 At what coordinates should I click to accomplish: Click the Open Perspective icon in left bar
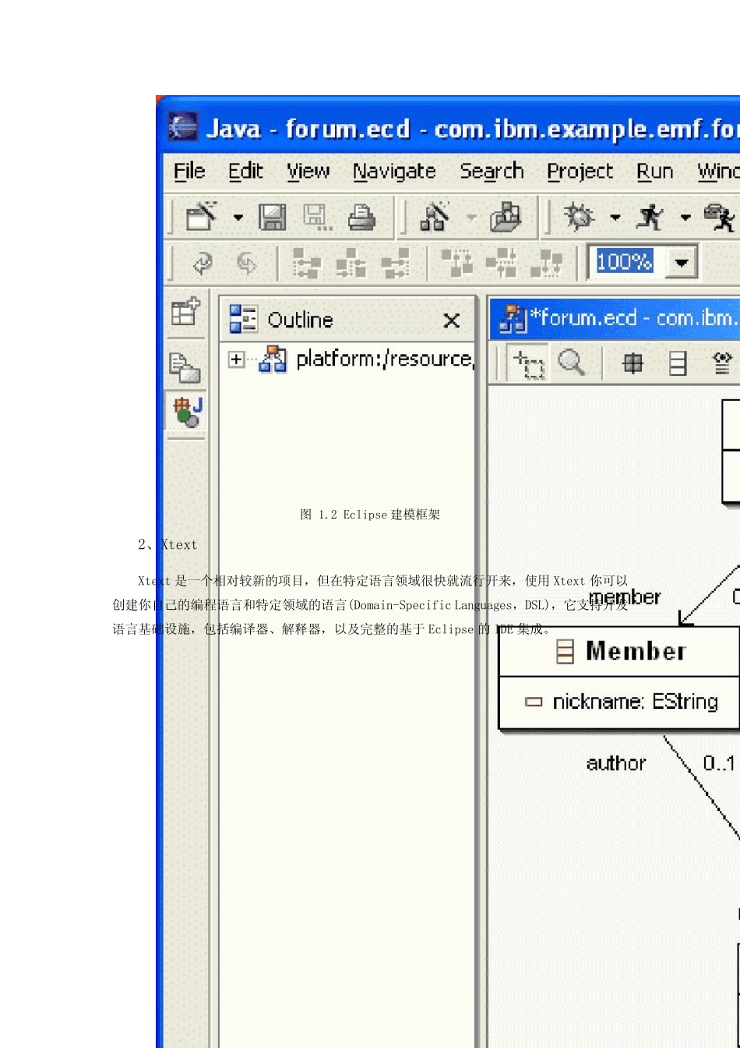(x=185, y=313)
